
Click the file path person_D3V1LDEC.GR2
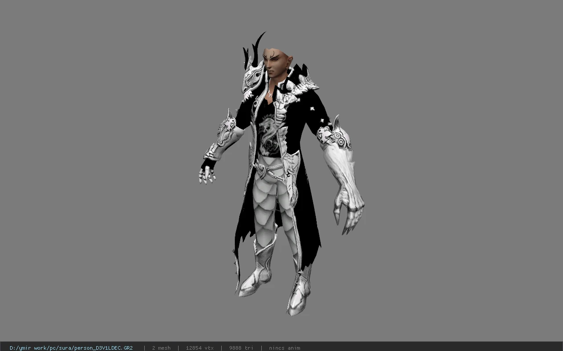pos(71,348)
